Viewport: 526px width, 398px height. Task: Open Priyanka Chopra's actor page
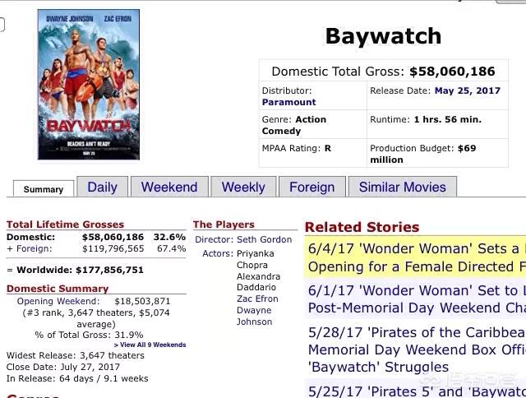tap(256, 259)
